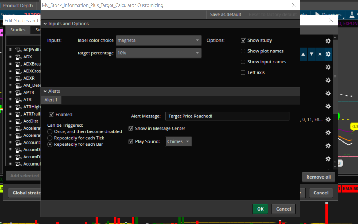
Task: Click the list handle icon beside the ATR study
Action: [10, 100]
